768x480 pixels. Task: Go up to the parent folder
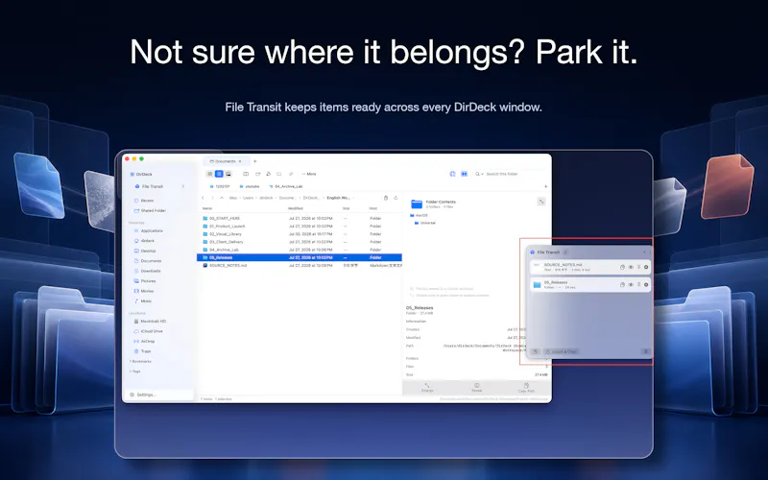tap(222, 198)
